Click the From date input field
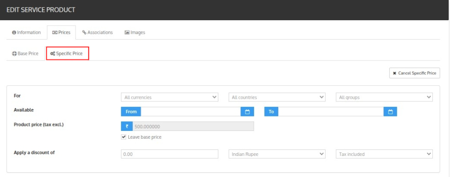Viewport: 450px width, 177px height. [191, 112]
